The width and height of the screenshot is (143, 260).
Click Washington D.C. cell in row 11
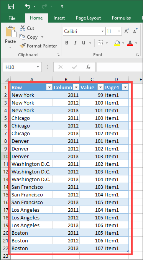(x=31, y=164)
